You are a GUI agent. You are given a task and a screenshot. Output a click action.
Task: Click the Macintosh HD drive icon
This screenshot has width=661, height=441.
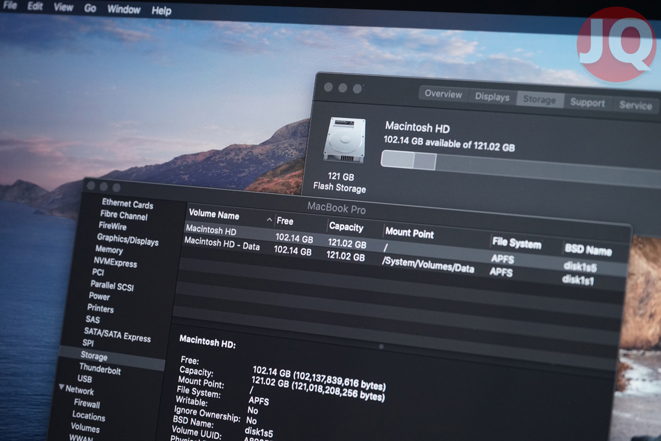pos(344,140)
